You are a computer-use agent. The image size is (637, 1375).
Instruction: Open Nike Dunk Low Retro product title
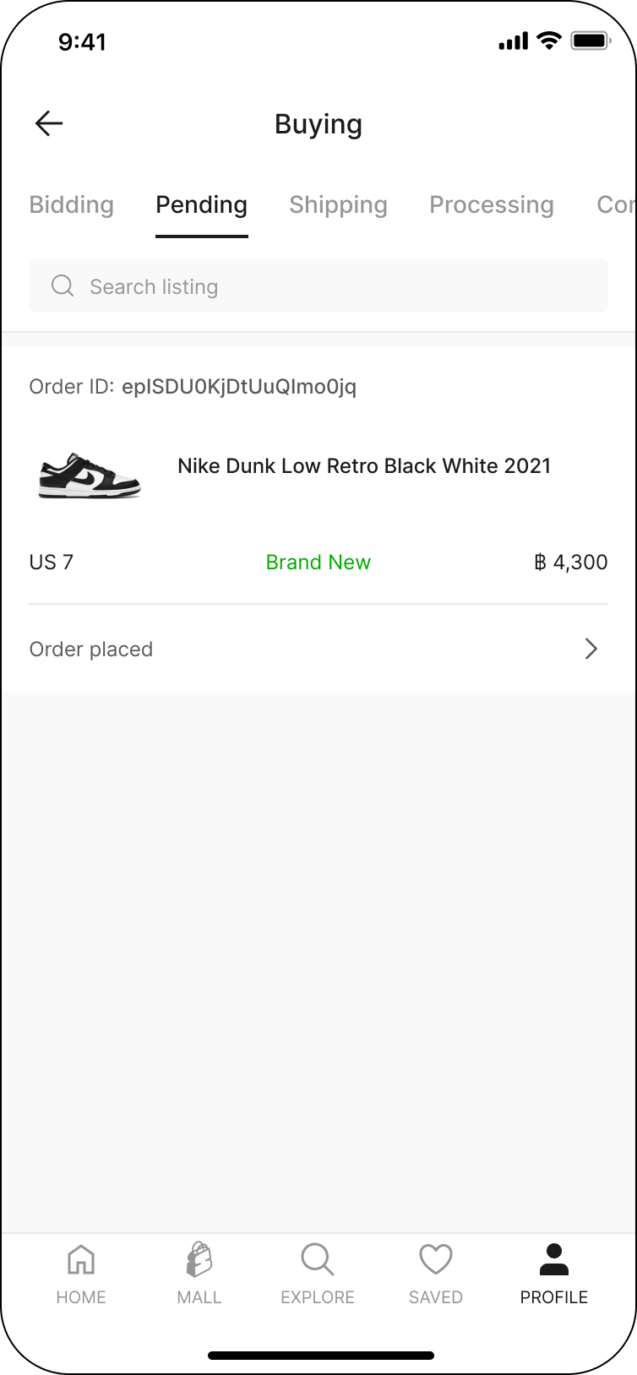tap(364, 466)
